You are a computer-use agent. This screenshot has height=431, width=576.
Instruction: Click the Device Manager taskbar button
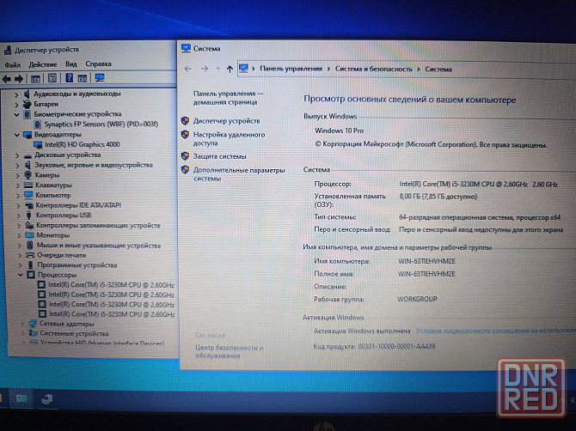pos(46,399)
